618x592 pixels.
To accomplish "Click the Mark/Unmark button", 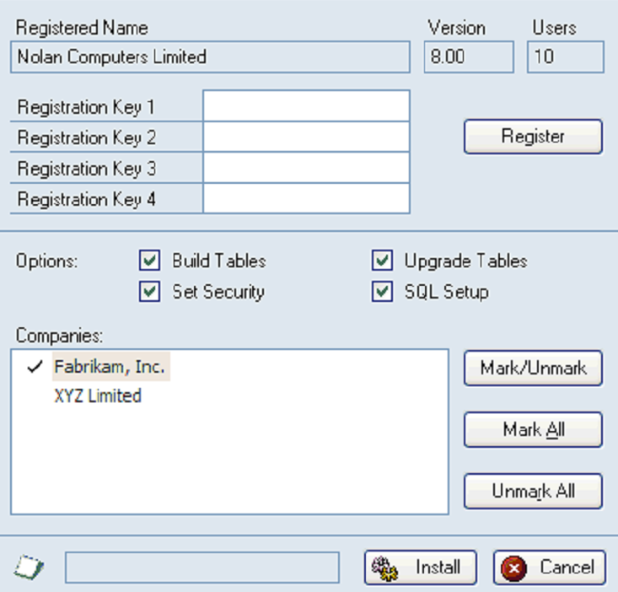I will pyautogui.click(x=533, y=369).
